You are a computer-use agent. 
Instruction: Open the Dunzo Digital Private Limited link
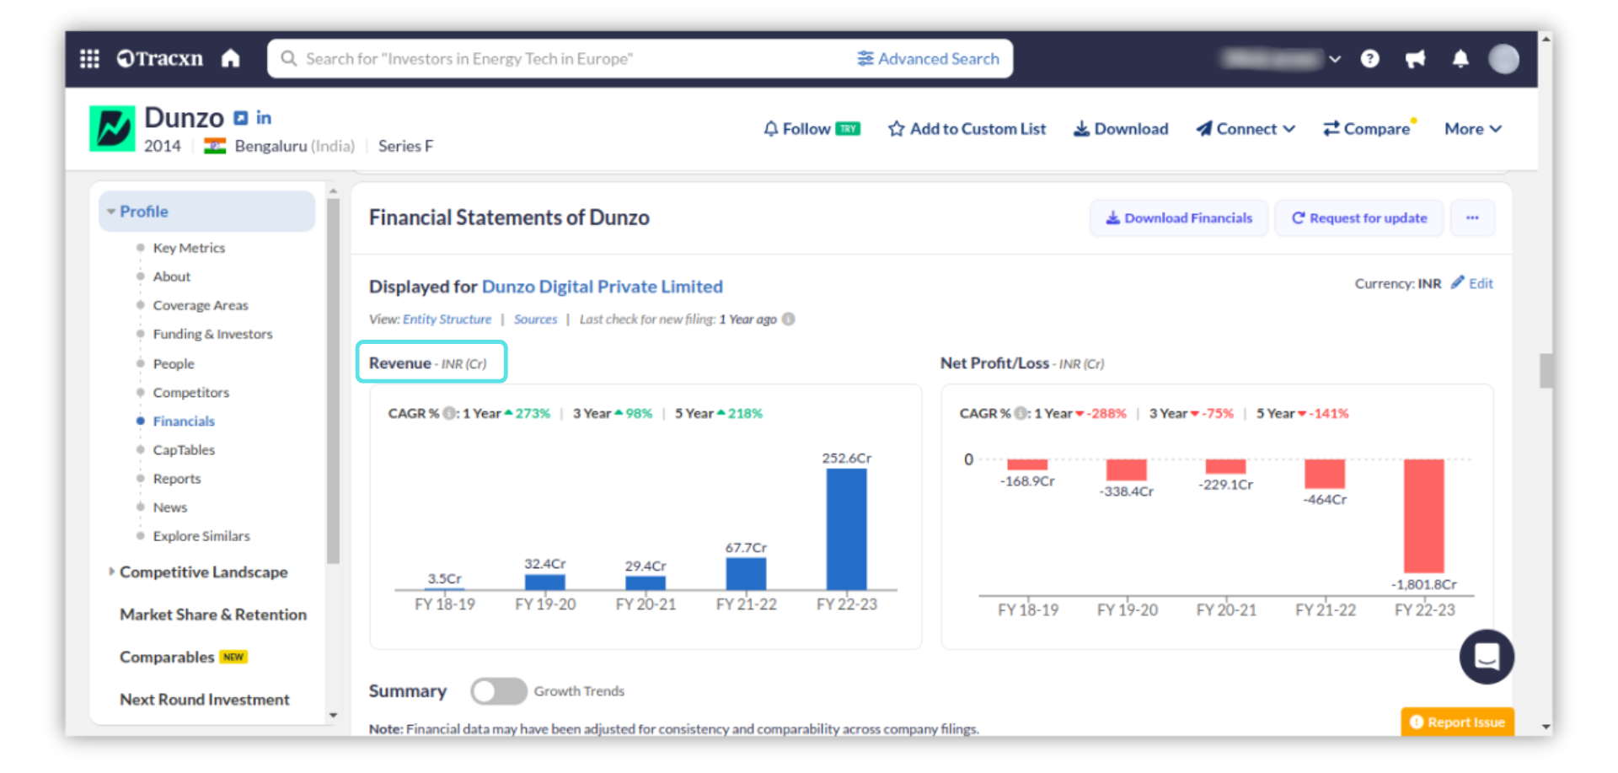[x=602, y=287]
